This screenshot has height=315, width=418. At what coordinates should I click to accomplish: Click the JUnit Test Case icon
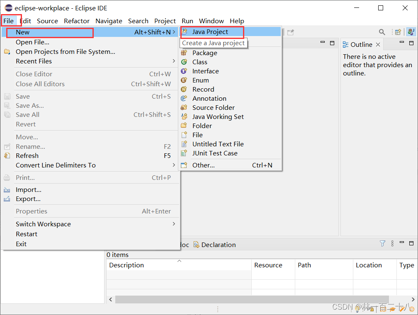[184, 153]
